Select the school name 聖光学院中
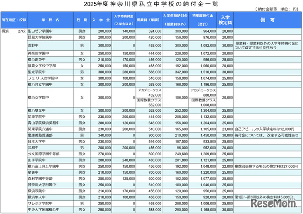303x214 pixels. coord(37,72)
